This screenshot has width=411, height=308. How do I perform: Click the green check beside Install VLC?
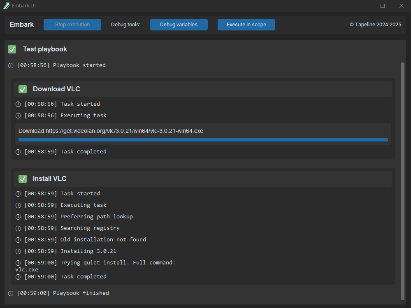coord(23,179)
